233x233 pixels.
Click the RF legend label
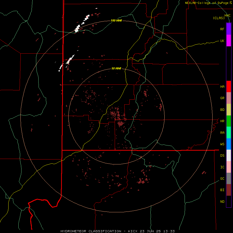[x=222, y=29]
